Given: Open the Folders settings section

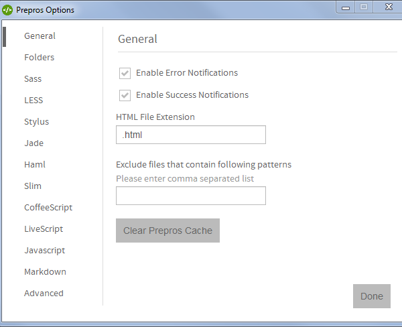Looking at the screenshot, I should [x=40, y=57].
